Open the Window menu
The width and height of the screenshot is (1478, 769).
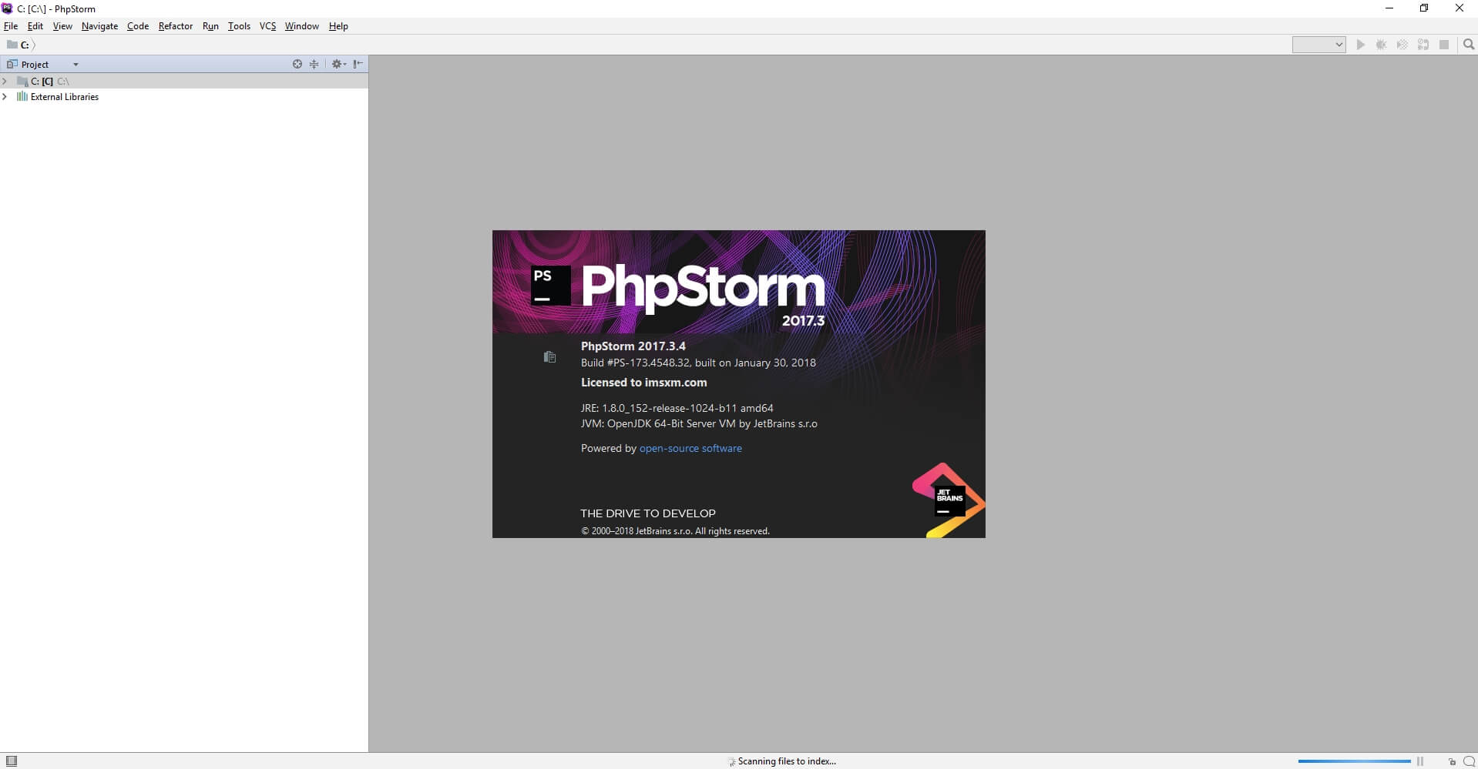click(301, 26)
